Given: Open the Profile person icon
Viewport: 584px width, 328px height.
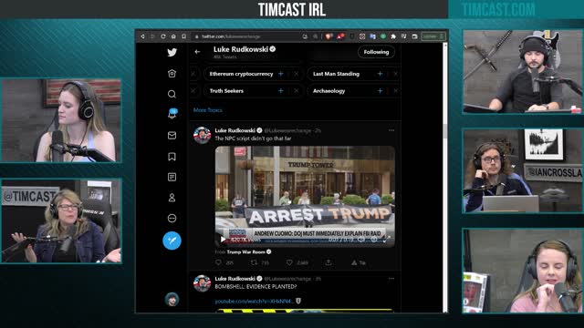Looking at the screenshot, I should click(172, 198).
